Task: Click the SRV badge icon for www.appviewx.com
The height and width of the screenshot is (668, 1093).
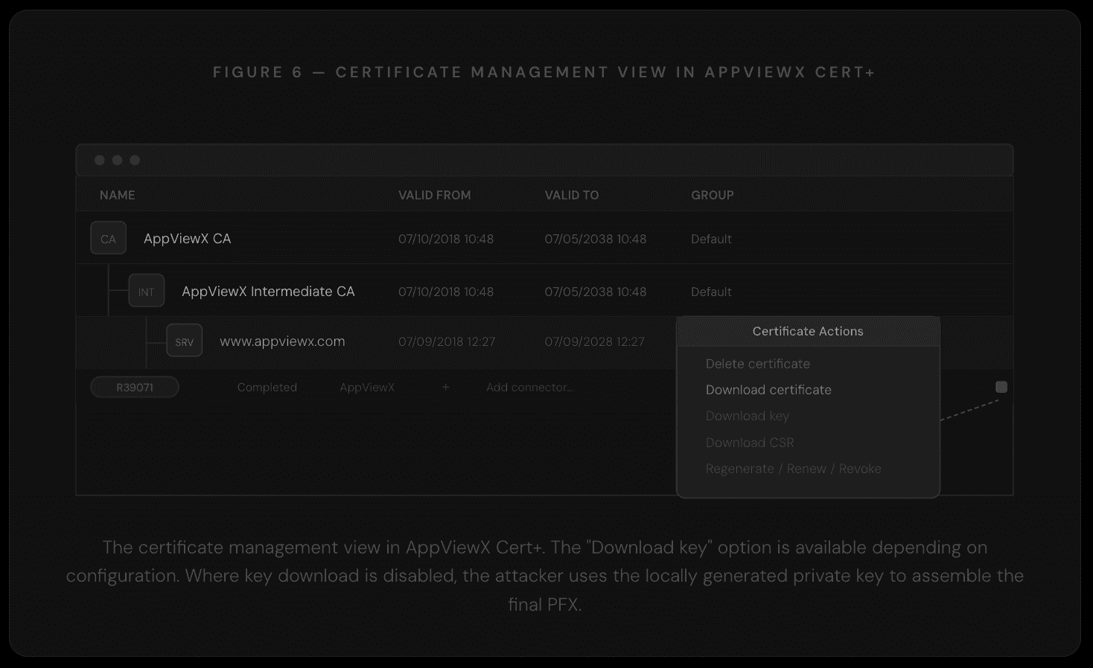Action: pos(185,341)
